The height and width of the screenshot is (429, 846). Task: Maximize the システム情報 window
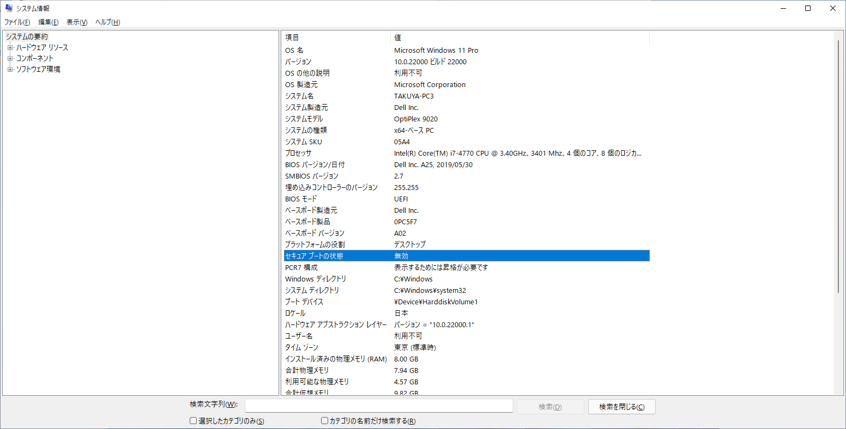point(808,8)
